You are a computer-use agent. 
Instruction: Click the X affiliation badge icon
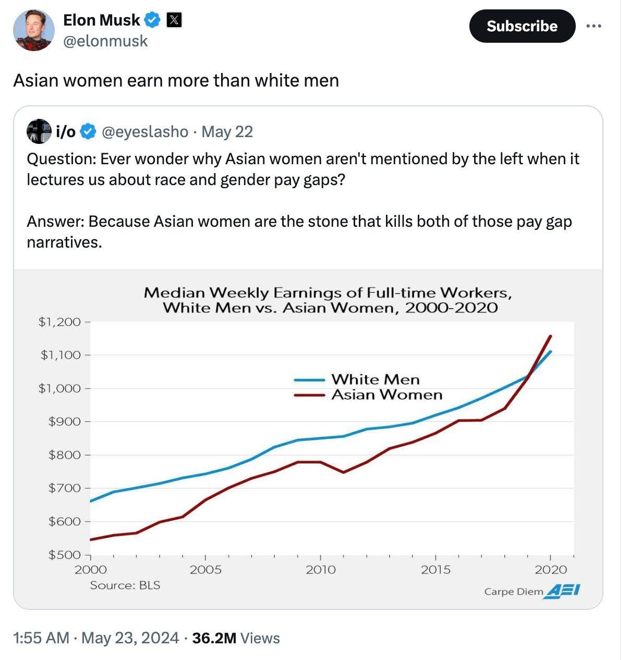174,20
